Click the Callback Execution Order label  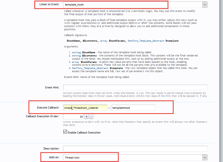tap(42, 116)
